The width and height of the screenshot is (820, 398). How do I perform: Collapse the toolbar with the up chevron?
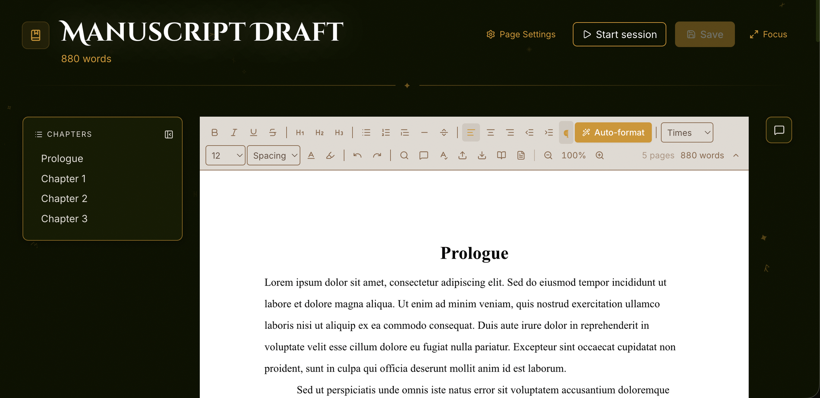tap(736, 155)
